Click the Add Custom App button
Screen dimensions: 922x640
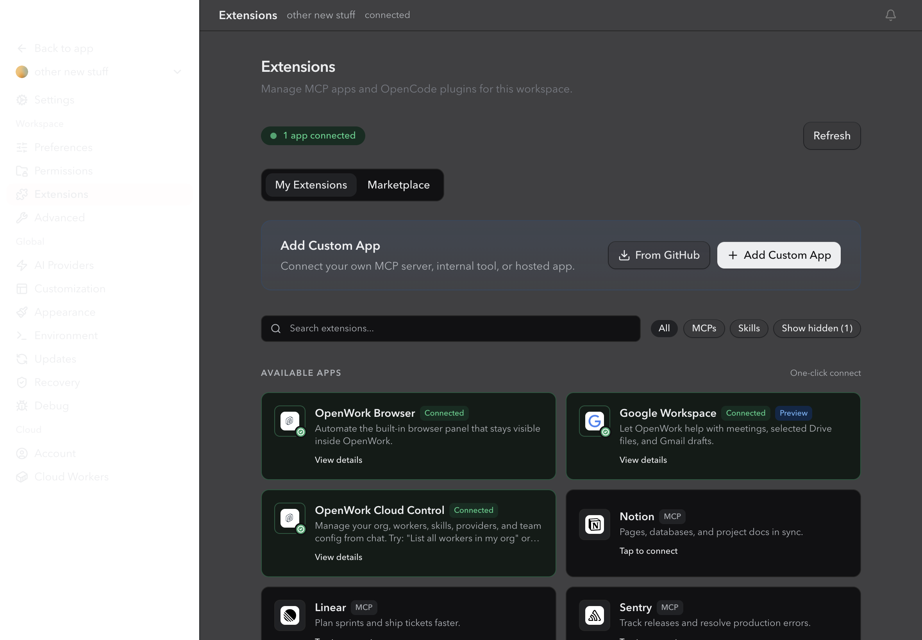pyautogui.click(x=779, y=255)
